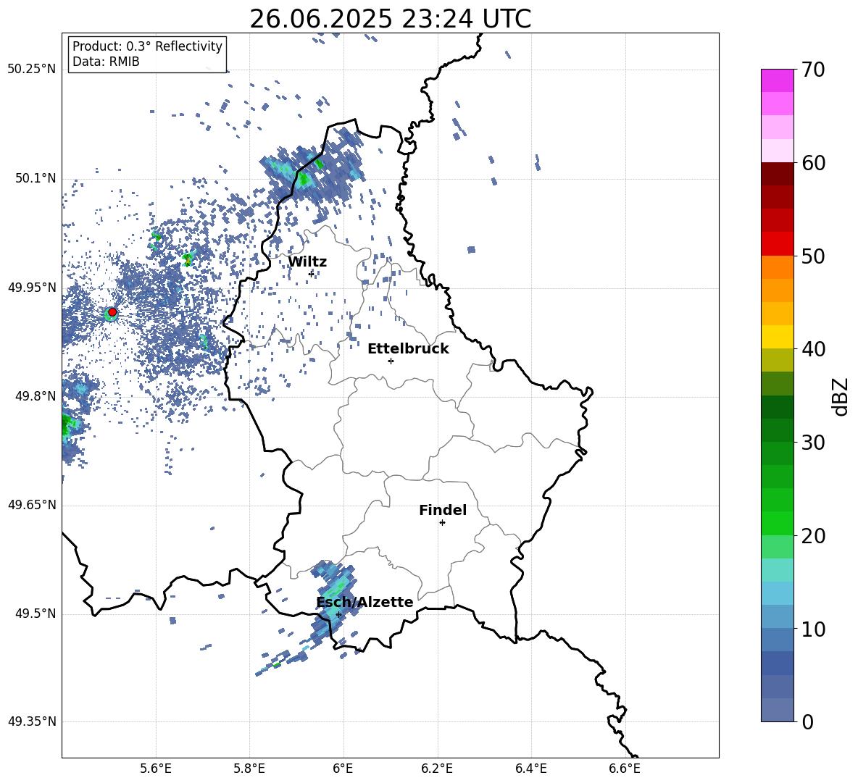Screen dimensions: 858x783
Task: Click the colorbar tick value 30
Action: tap(813, 443)
